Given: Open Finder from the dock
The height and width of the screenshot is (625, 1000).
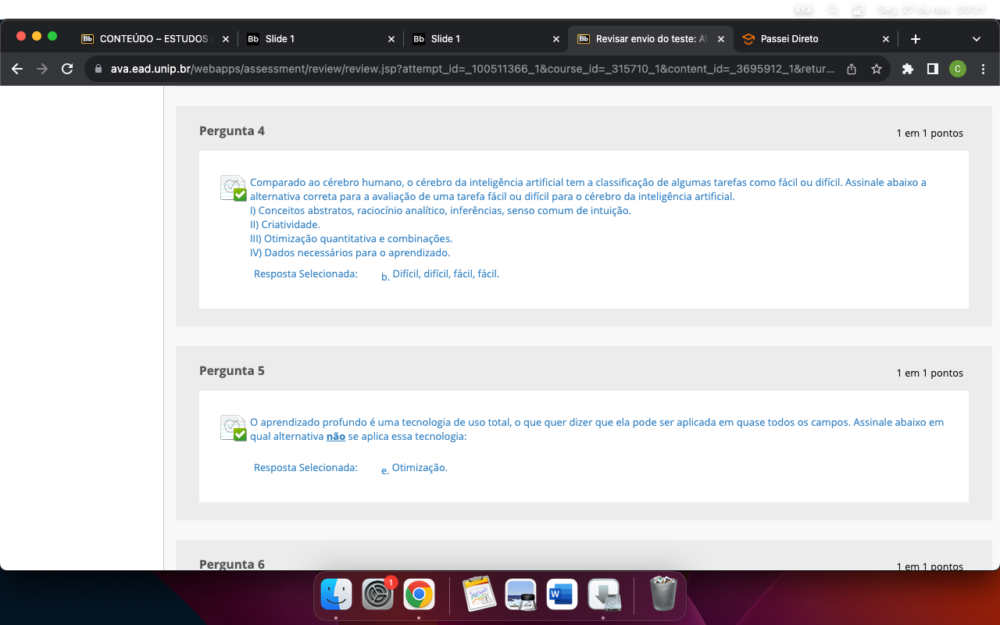Looking at the screenshot, I should click(x=337, y=595).
